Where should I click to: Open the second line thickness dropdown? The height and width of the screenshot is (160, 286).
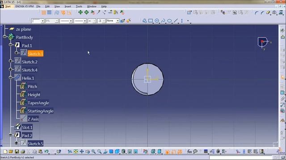coord(85,21)
